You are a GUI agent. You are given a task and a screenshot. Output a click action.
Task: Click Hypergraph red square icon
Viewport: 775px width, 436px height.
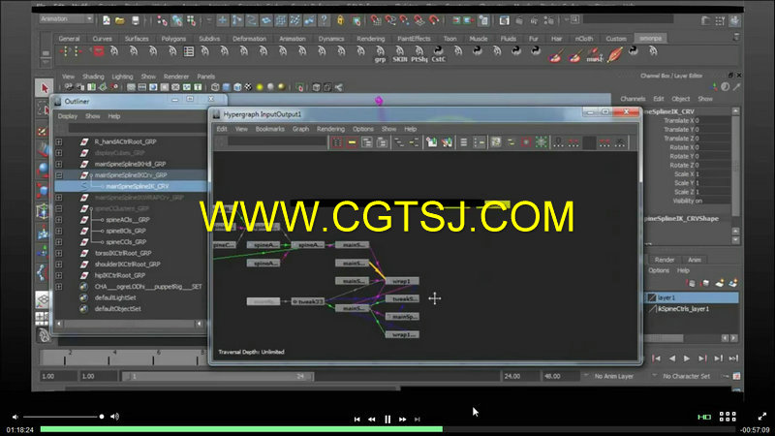point(526,142)
